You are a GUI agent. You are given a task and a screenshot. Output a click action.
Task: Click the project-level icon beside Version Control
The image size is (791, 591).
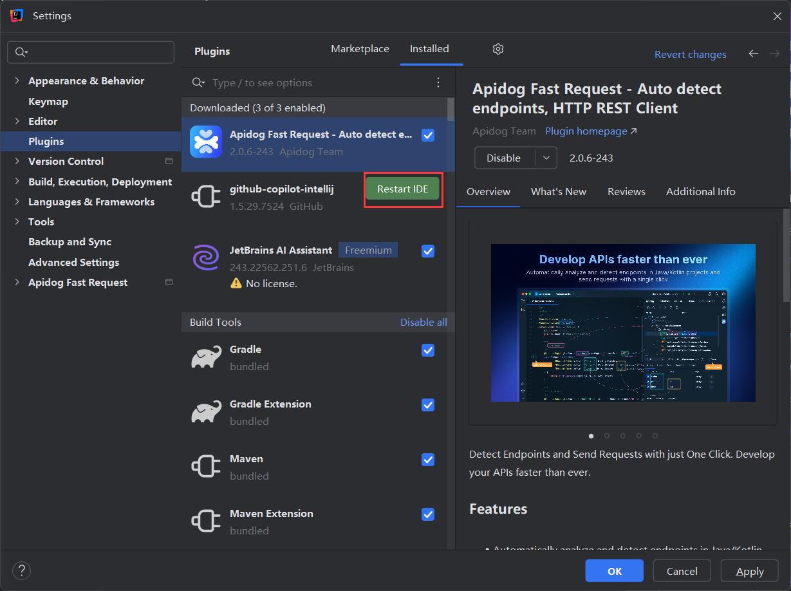(x=169, y=161)
